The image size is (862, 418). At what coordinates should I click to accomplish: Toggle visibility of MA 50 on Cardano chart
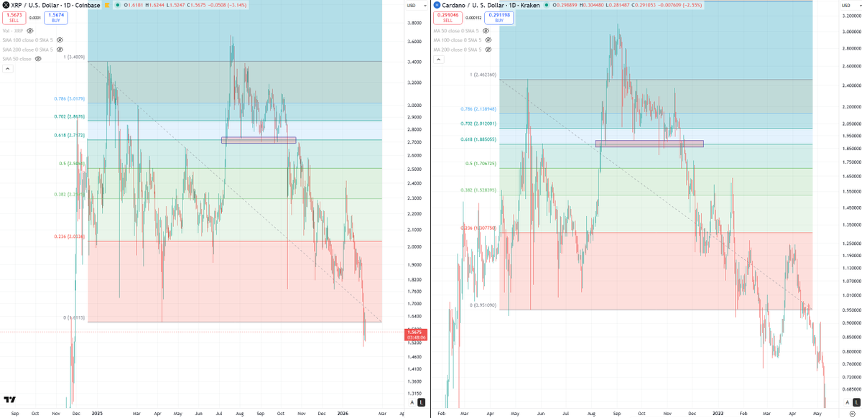486,31
